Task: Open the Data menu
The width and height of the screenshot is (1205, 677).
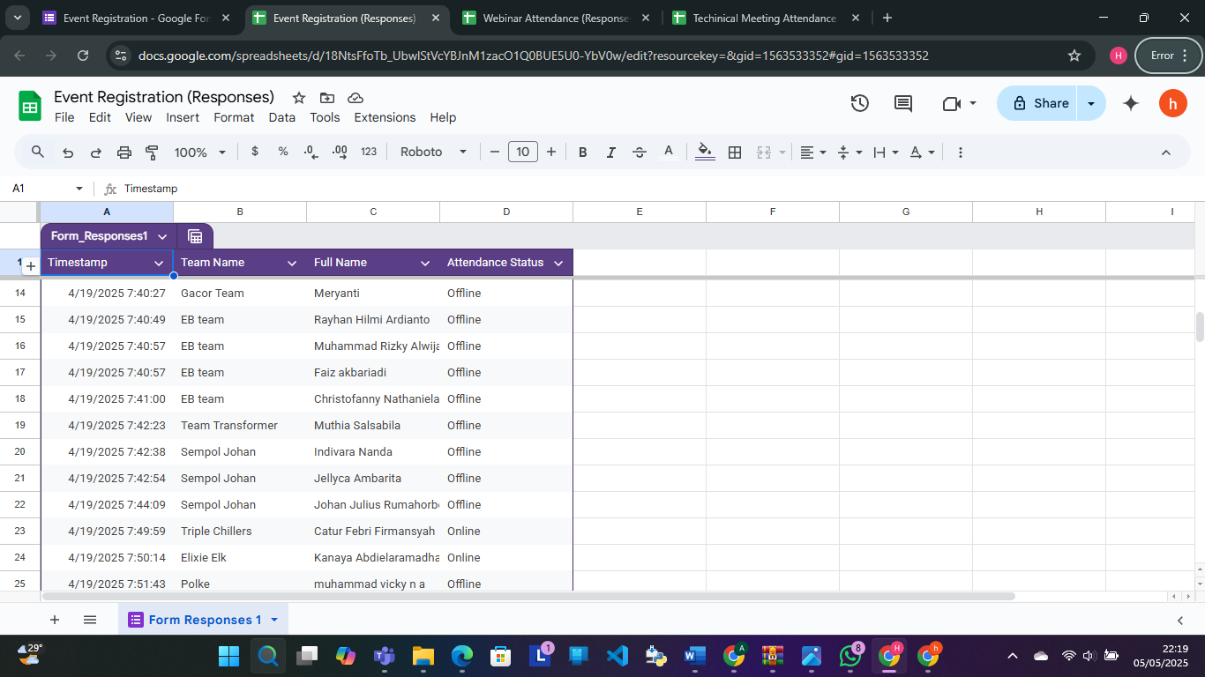Action: click(282, 117)
